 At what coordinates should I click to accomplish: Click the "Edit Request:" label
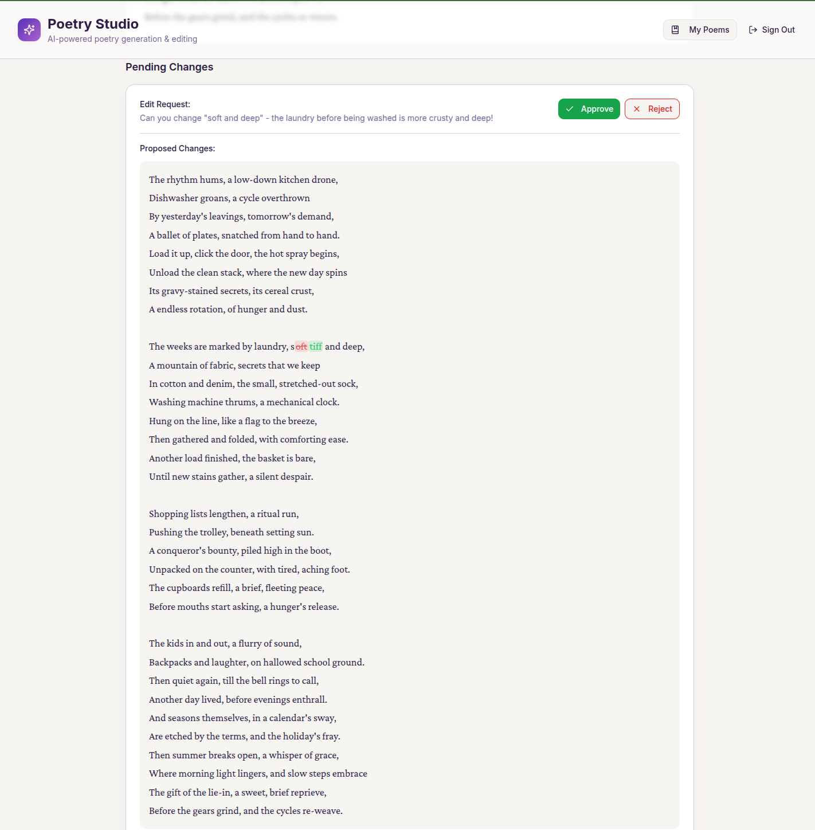(x=165, y=104)
